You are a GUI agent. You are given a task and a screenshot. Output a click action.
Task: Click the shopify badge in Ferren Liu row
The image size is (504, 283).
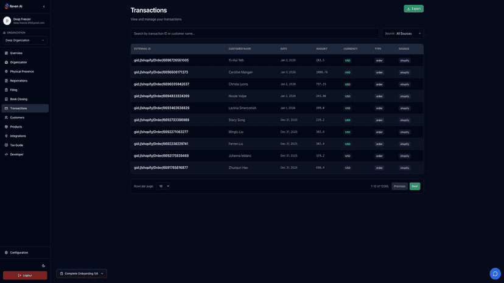[x=405, y=144]
